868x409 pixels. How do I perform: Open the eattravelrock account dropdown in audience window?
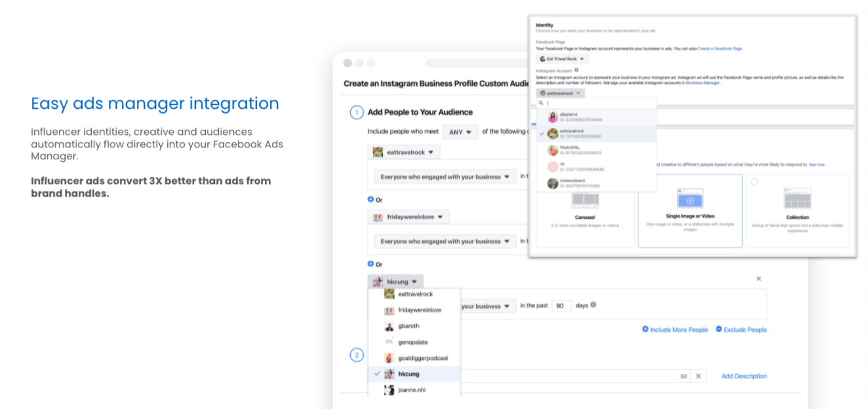pyautogui.click(x=403, y=152)
